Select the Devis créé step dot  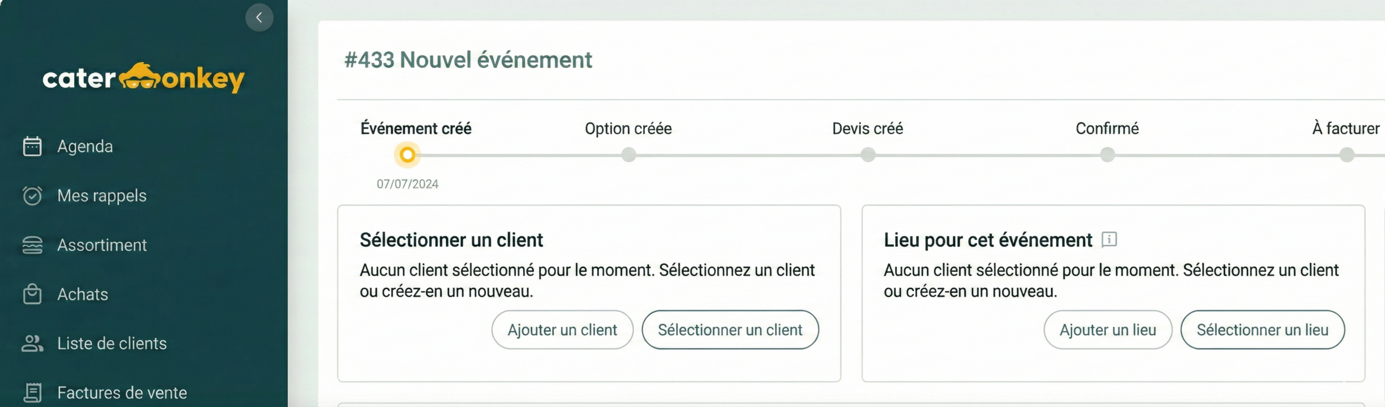coord(868,155)
